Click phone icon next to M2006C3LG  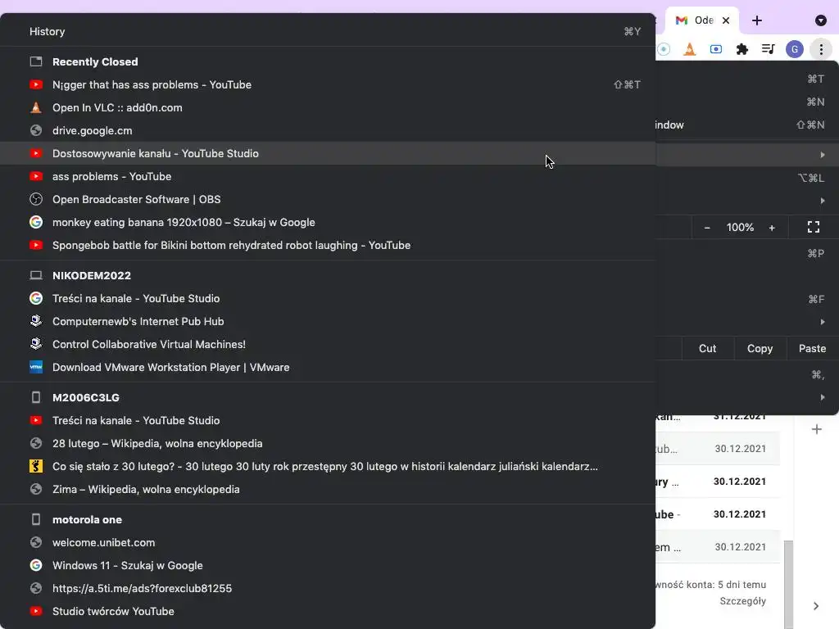click(x=36, y=397)
